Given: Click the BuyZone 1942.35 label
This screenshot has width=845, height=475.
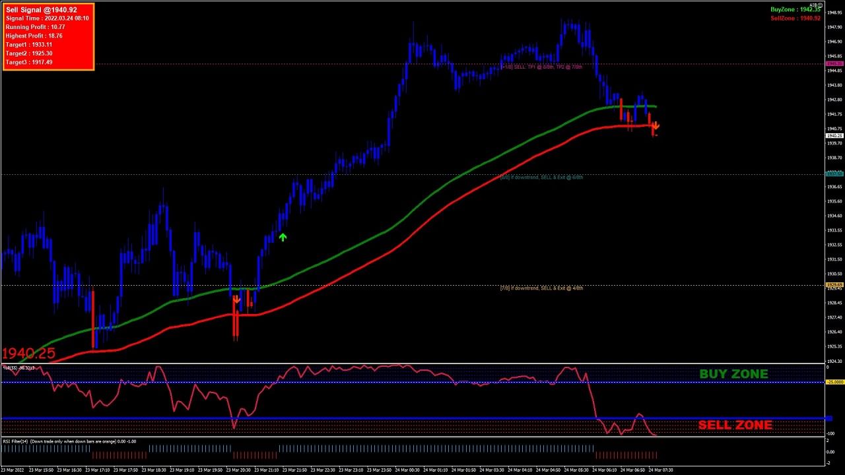Looking at the screenshot, I should click(x=795, y=9).
